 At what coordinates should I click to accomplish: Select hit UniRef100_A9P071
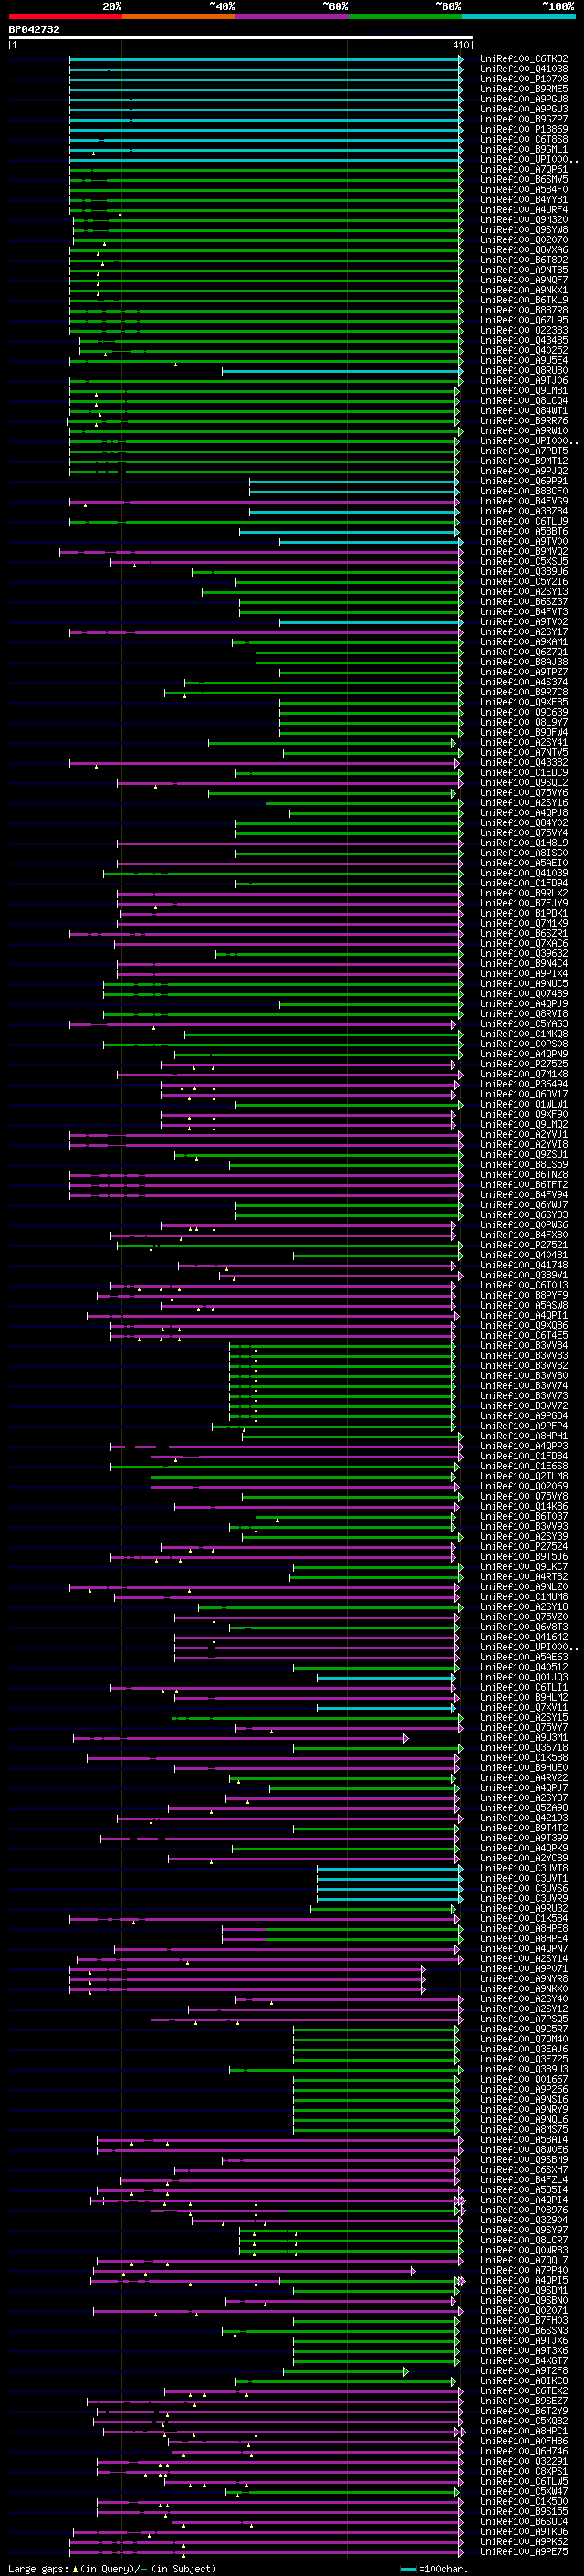click(523, 1969)
